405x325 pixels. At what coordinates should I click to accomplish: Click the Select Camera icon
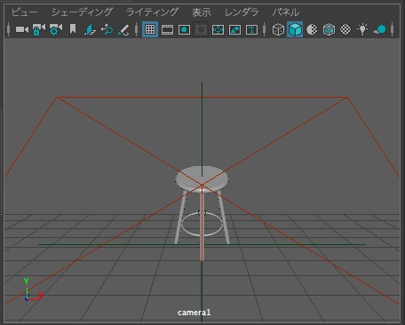coord(22,29)
